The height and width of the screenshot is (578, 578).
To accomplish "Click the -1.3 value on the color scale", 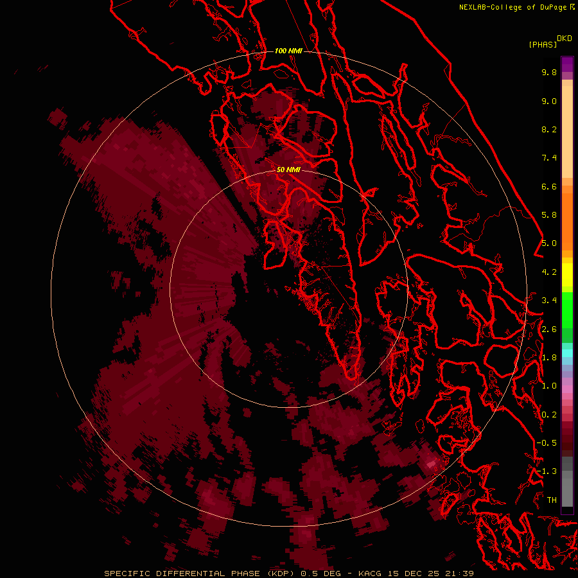I will [547, 471].
